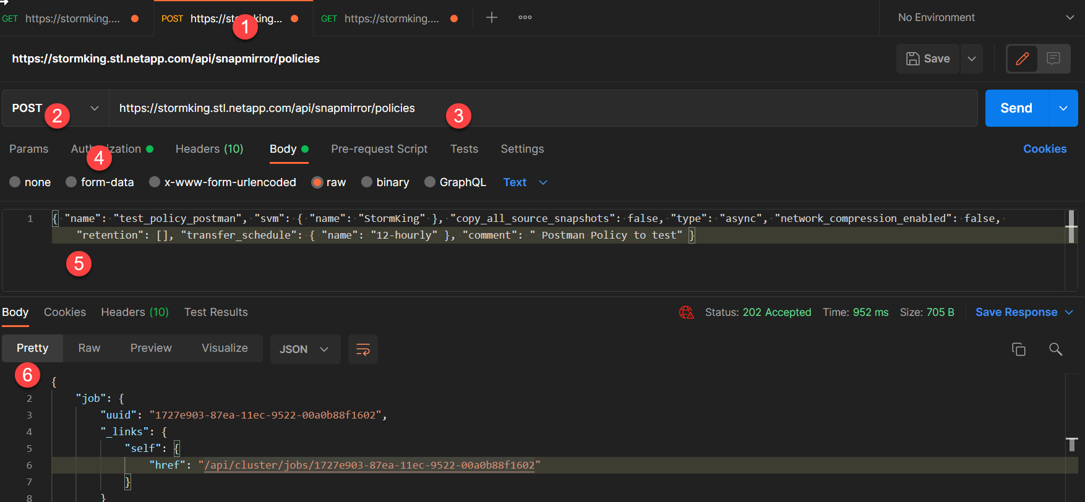The width and height of the screenshot is (1085, 502).
Task: Click the pencil edit mode icon
Action: [1023, 59]
